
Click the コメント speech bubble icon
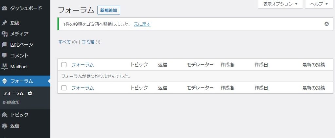(5, 55)
